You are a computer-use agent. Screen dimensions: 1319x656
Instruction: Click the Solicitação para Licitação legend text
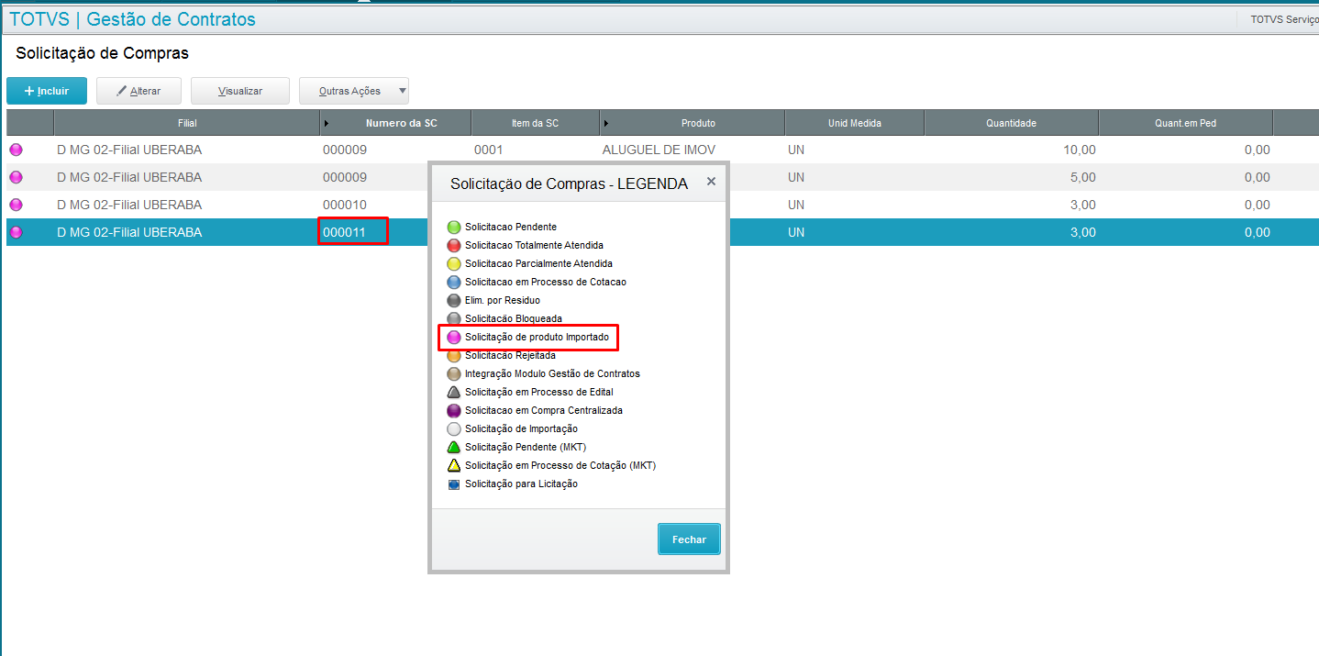pyautogui.click(x=521, y=484)
